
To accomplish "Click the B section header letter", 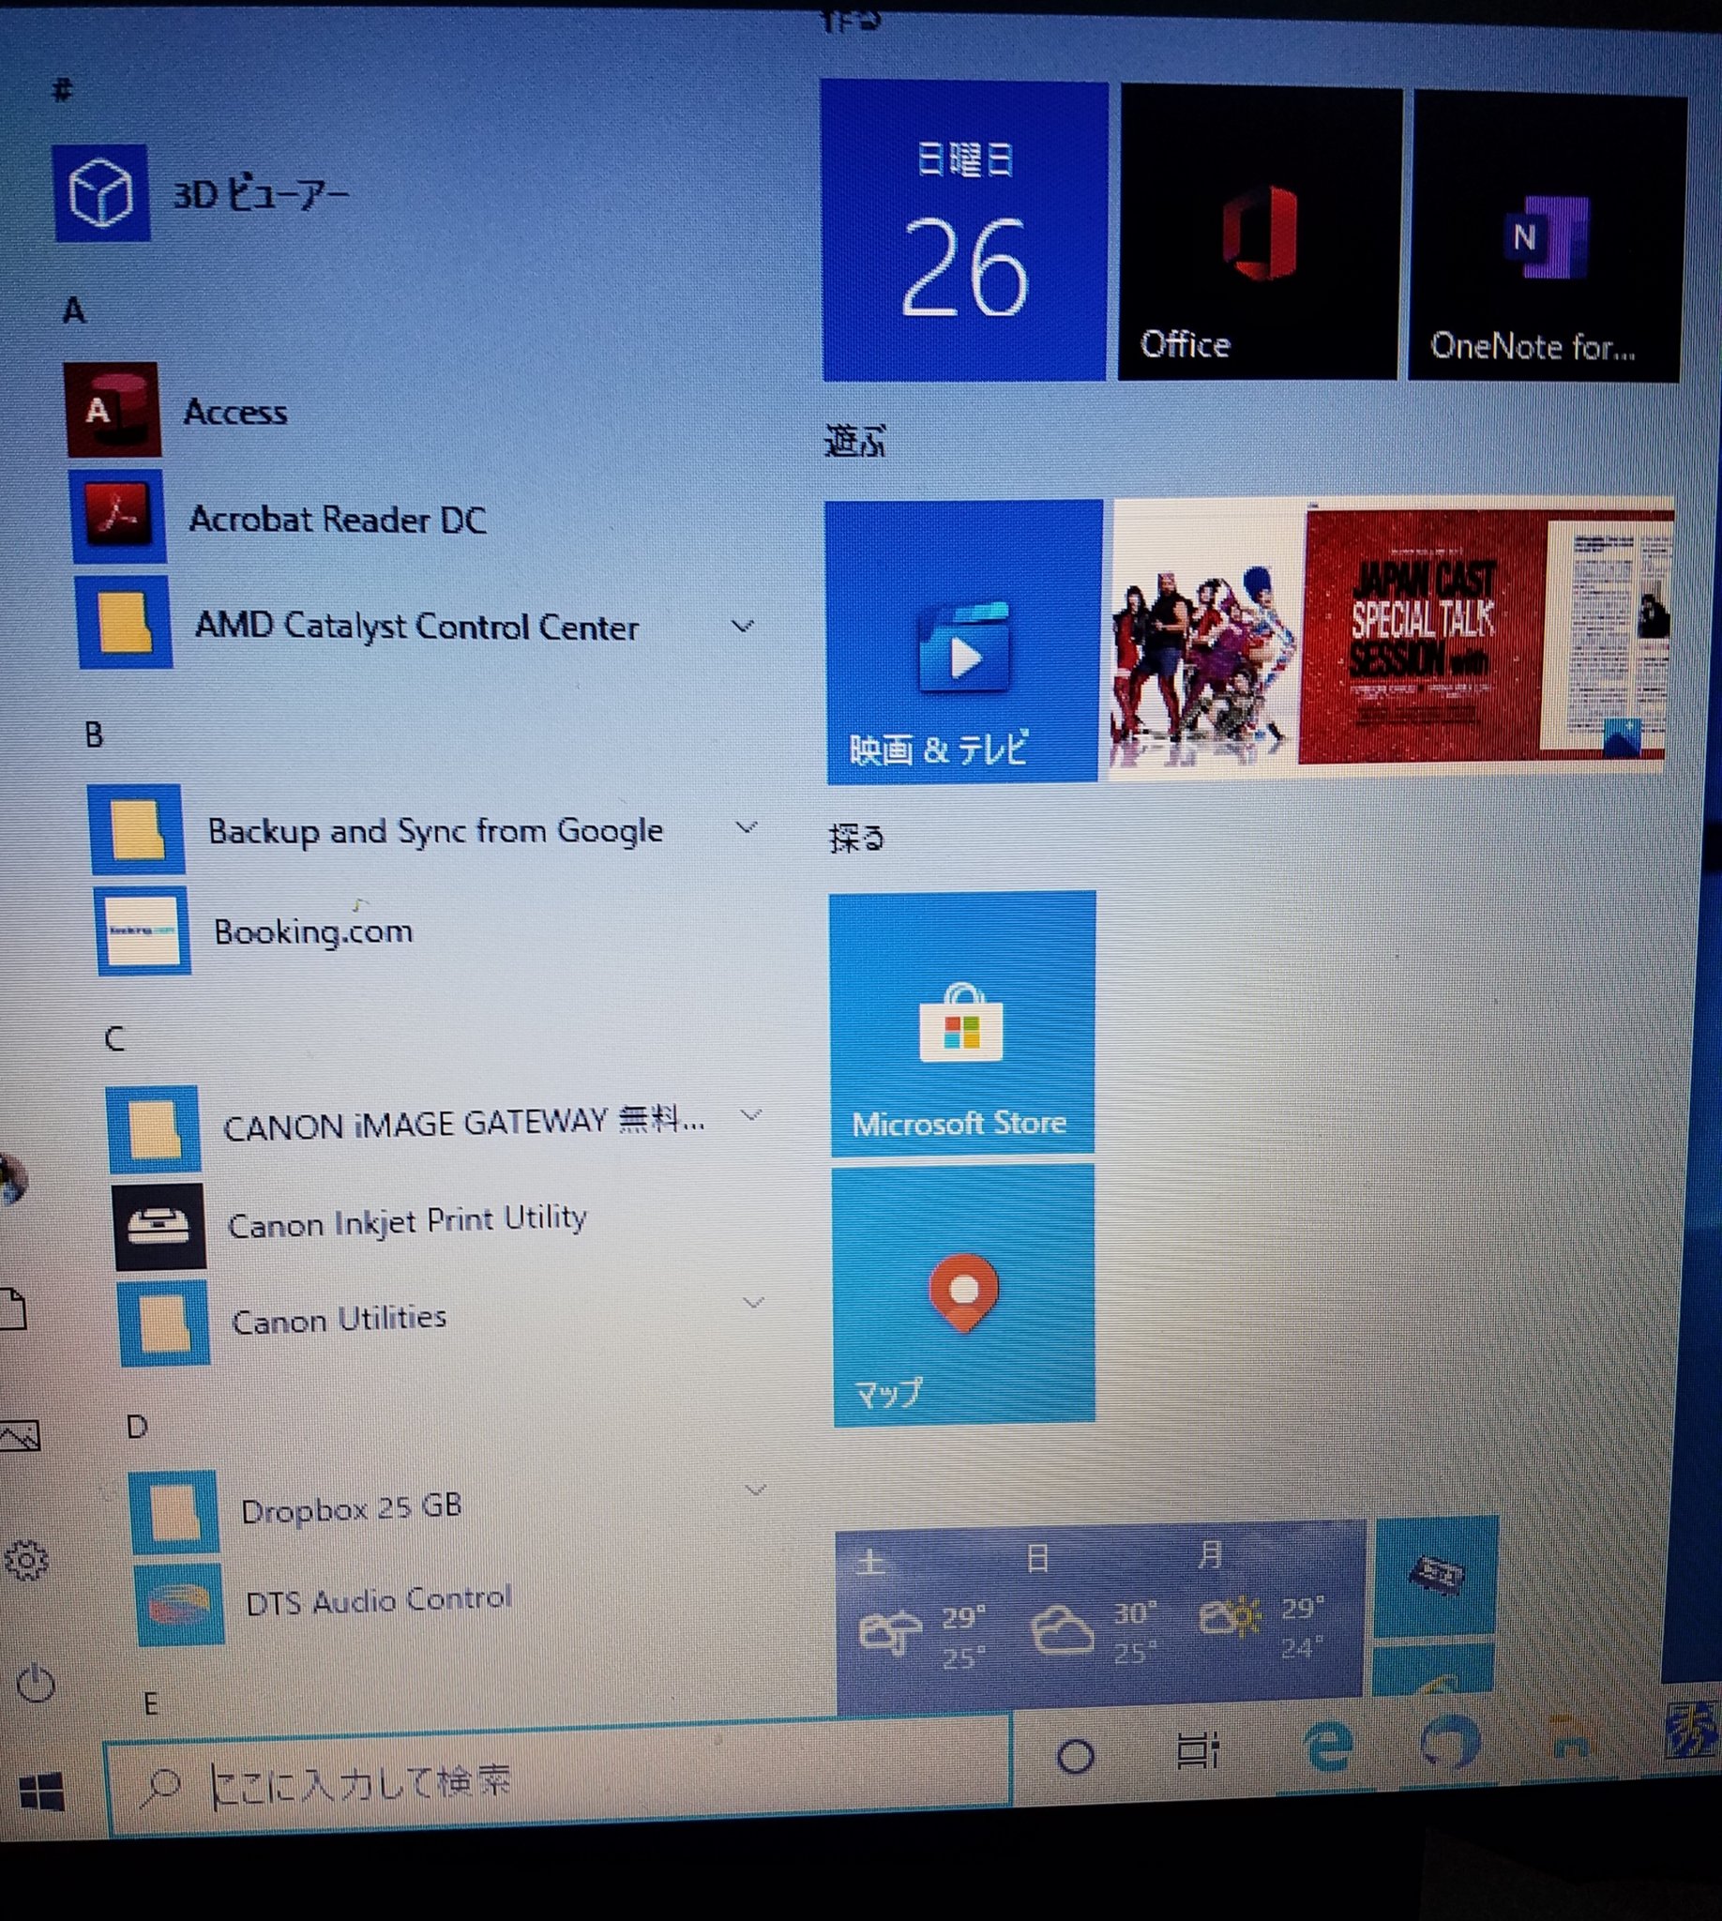I will 94,734.
